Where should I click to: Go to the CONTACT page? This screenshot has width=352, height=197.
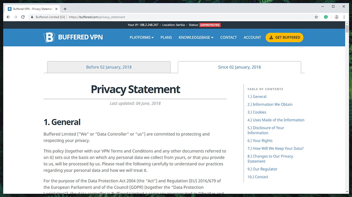click(x=228, y=37)
